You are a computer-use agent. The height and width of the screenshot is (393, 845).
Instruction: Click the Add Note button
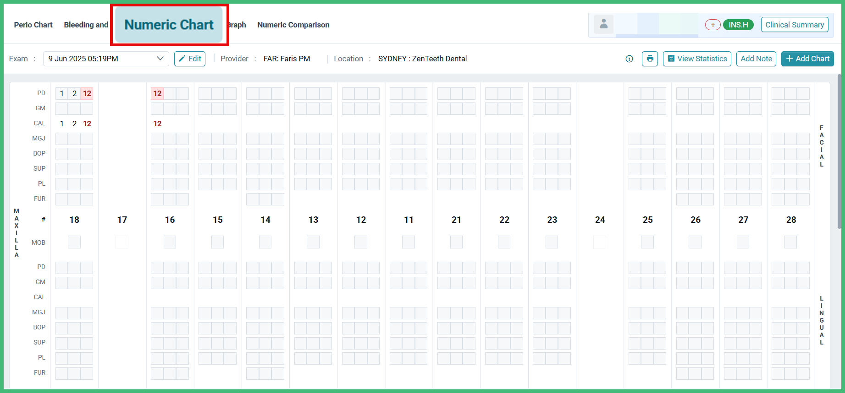tap(756, 59)
